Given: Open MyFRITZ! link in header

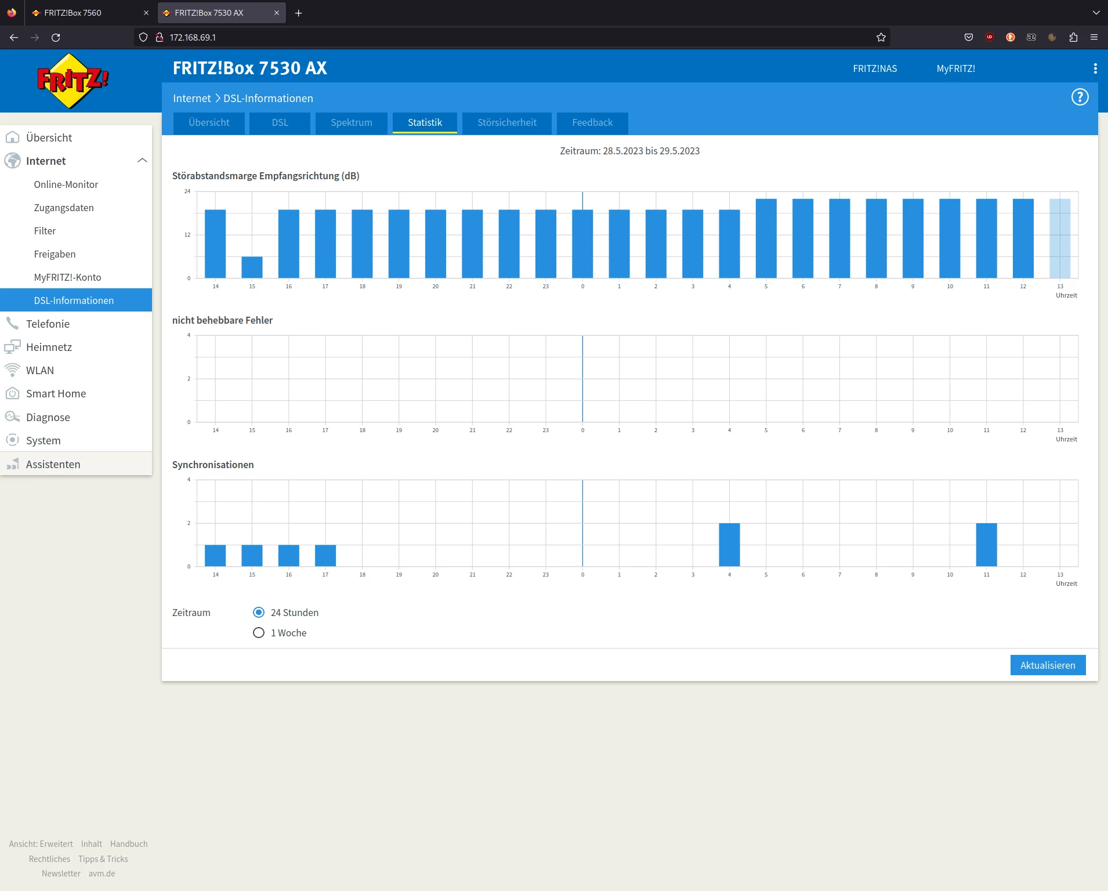Looking at the screenshot, I should coord(956,68).
